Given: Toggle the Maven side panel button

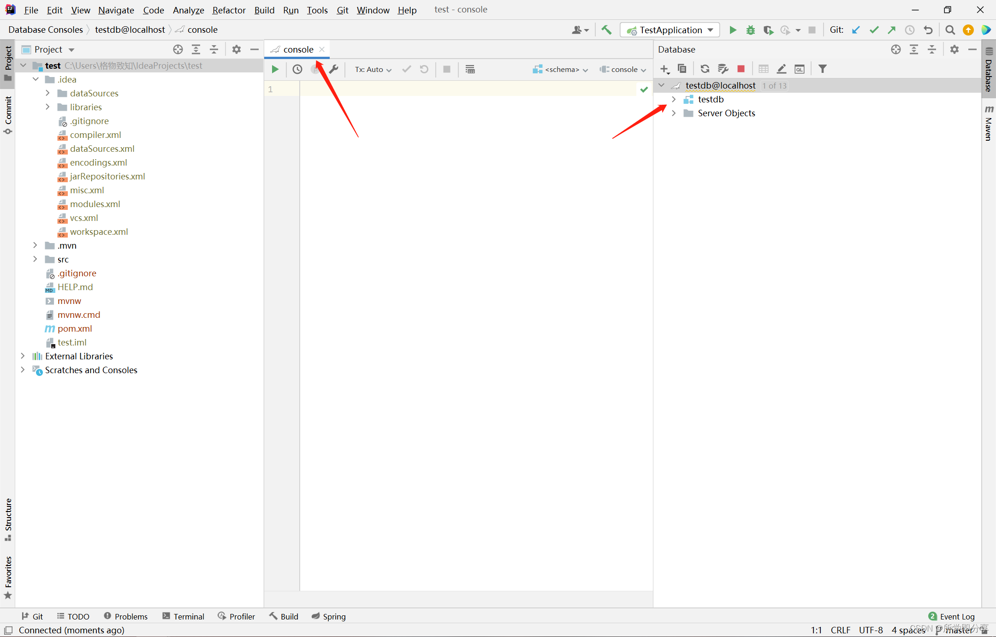Looking at the screenshot, I should (989, 122).
